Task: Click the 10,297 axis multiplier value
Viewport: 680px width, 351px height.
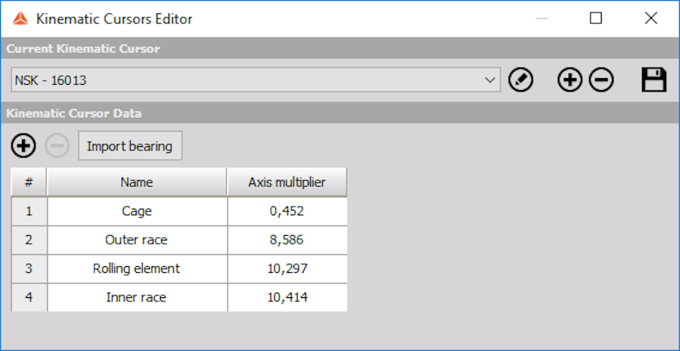Action: tap(287, 269)
